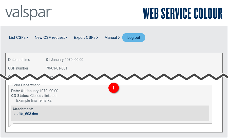The height and width of the screenshot is (138, 228).
Task: Click the Attachment label
Action: click(x=23, y=109)
